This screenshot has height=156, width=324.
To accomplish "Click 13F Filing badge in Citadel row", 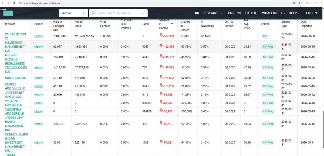I will point(268,86).
